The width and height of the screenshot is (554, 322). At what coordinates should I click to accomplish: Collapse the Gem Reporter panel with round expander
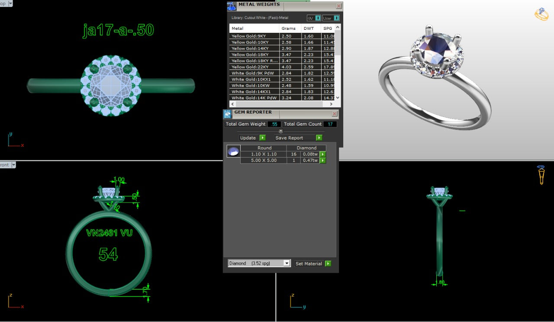(280, 131)
